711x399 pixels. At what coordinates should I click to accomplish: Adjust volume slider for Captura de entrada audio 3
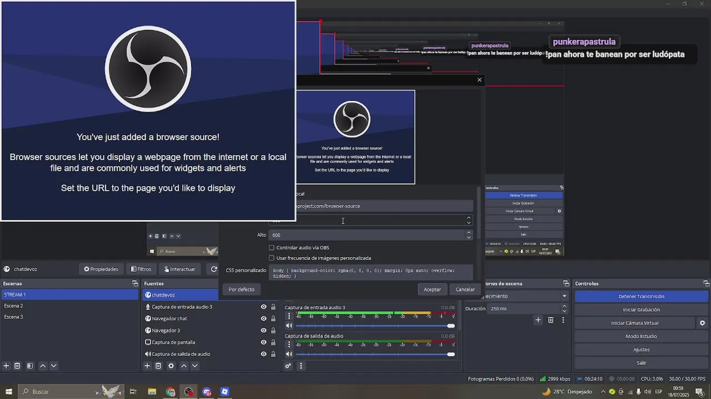[x=375, y=326]
